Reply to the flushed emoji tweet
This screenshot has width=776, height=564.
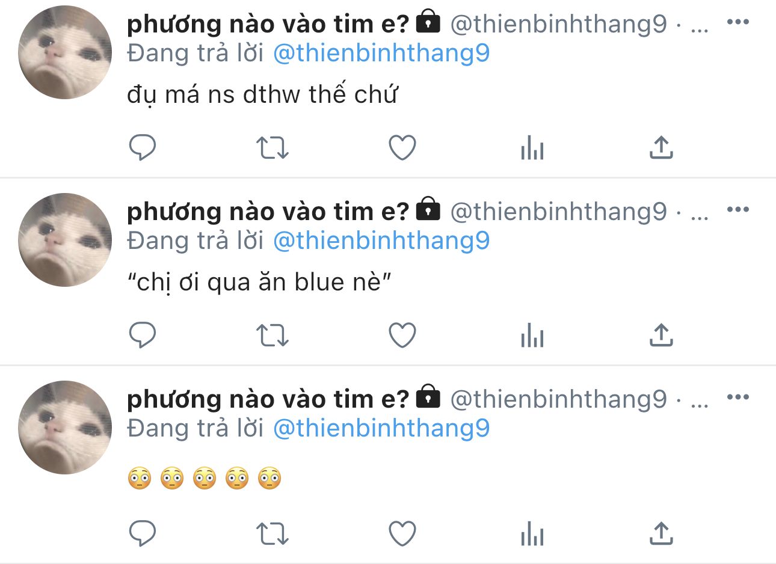pyautogui.click(x=143, y=533)
